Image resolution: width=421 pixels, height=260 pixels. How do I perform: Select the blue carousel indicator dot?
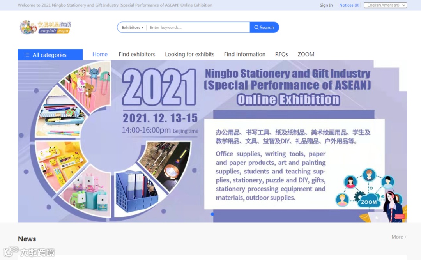(x=212, y=214)
